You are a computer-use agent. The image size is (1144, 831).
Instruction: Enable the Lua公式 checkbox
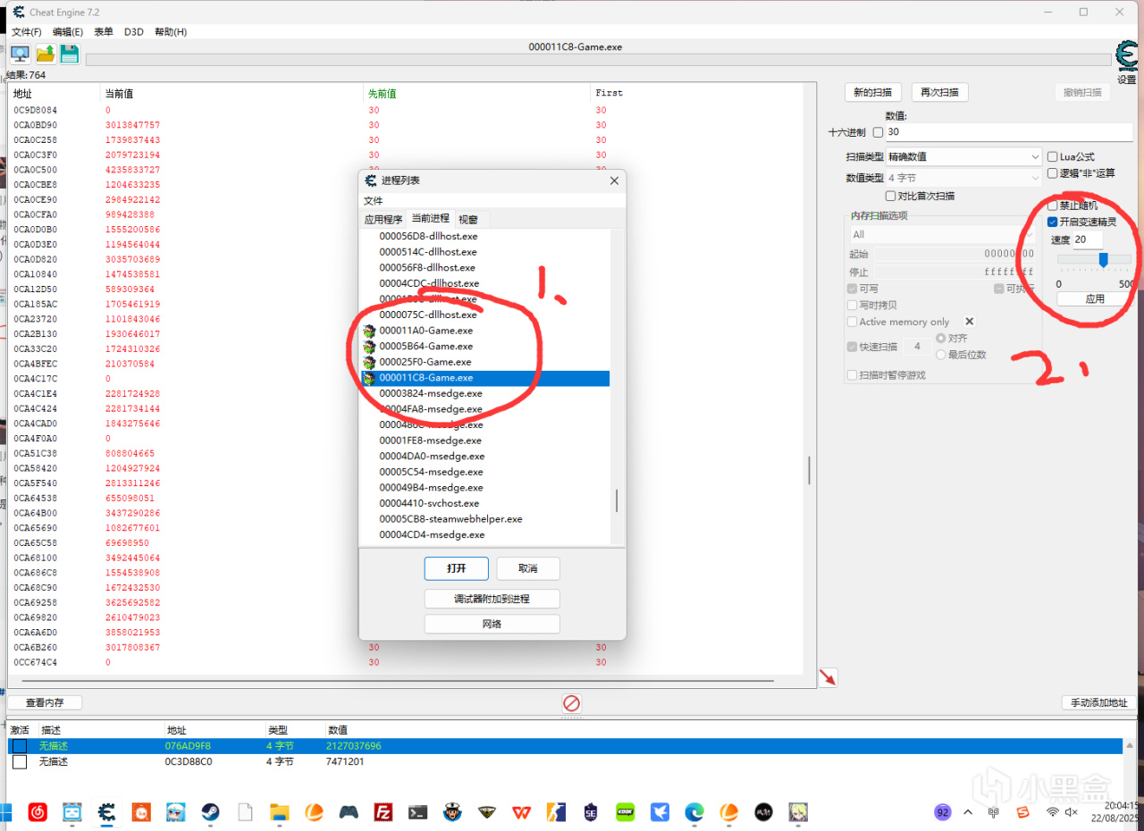[1052, 156]
